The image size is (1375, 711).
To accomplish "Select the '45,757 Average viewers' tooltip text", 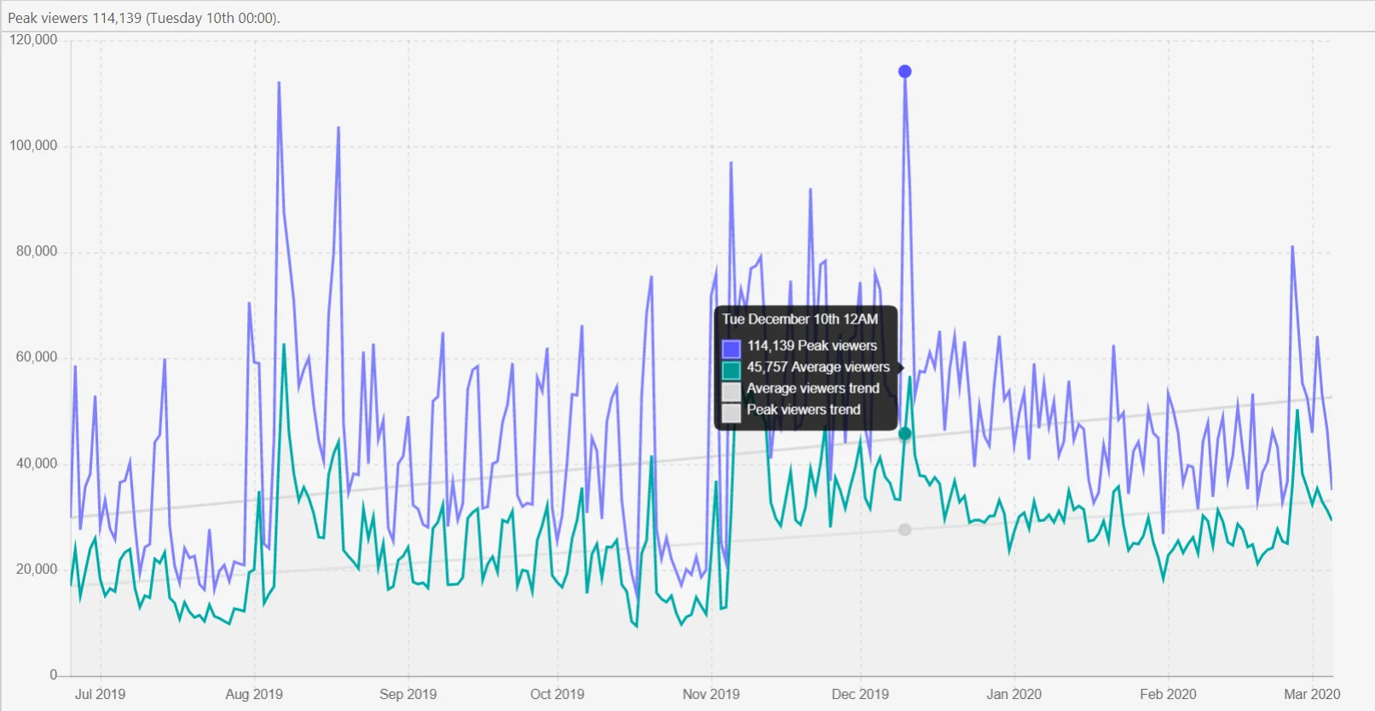I will [818, 367].
